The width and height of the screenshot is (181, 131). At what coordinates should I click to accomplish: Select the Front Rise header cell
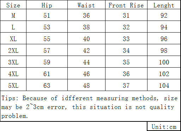click(x=126, y=5)
